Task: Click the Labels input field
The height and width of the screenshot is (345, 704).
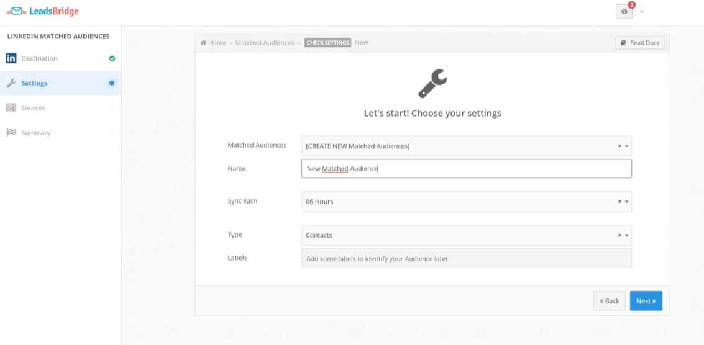Action: point(467,258)
